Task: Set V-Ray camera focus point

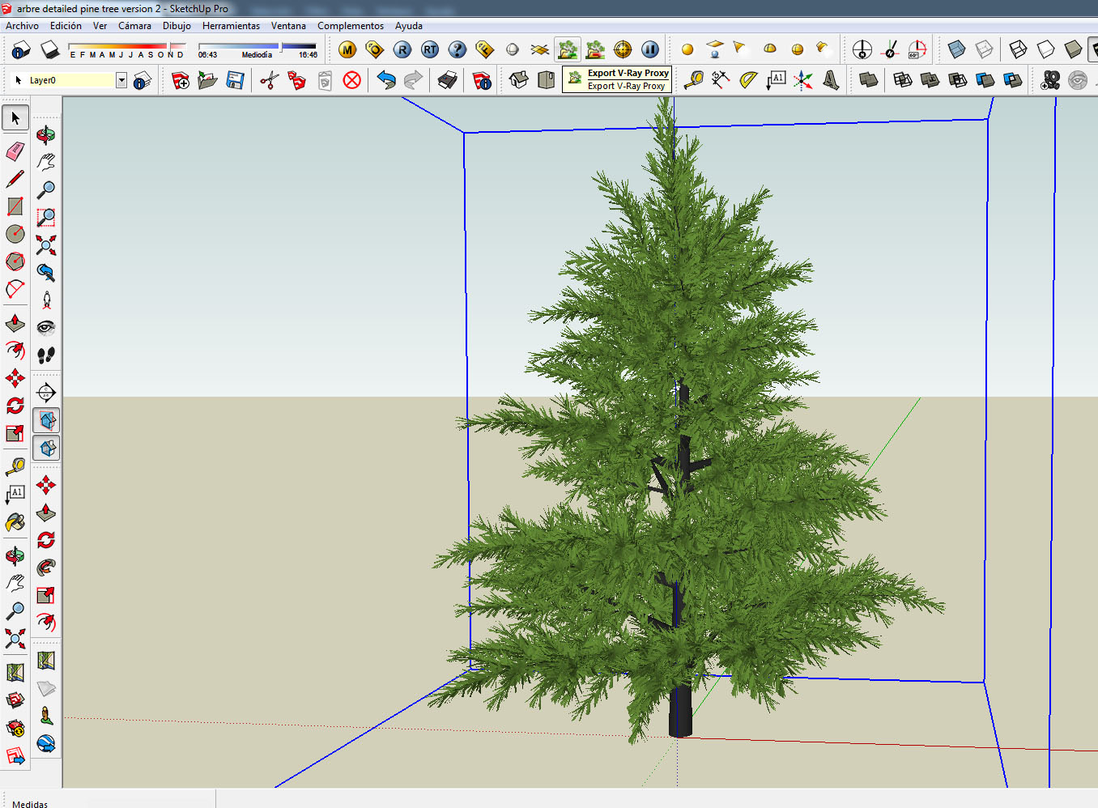Action: pos(623,49)
